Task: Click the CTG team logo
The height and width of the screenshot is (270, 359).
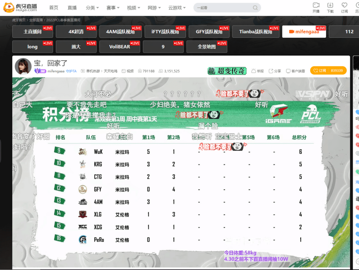Action: click(83, 177)
